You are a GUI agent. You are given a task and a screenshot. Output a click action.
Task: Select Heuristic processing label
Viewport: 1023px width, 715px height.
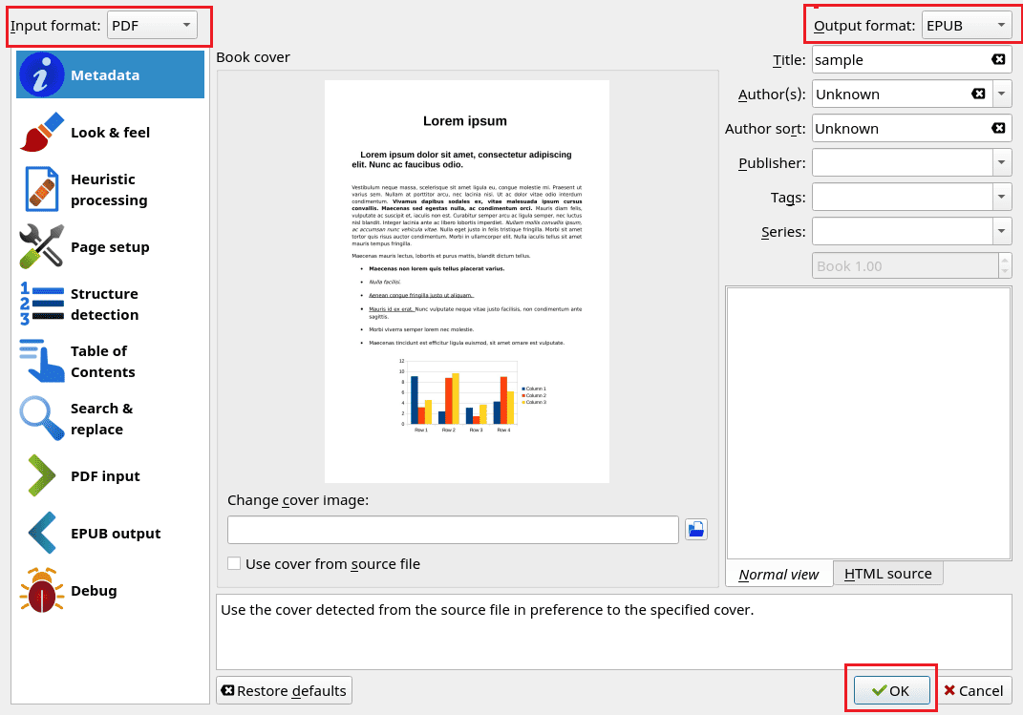tap(109, 190)
